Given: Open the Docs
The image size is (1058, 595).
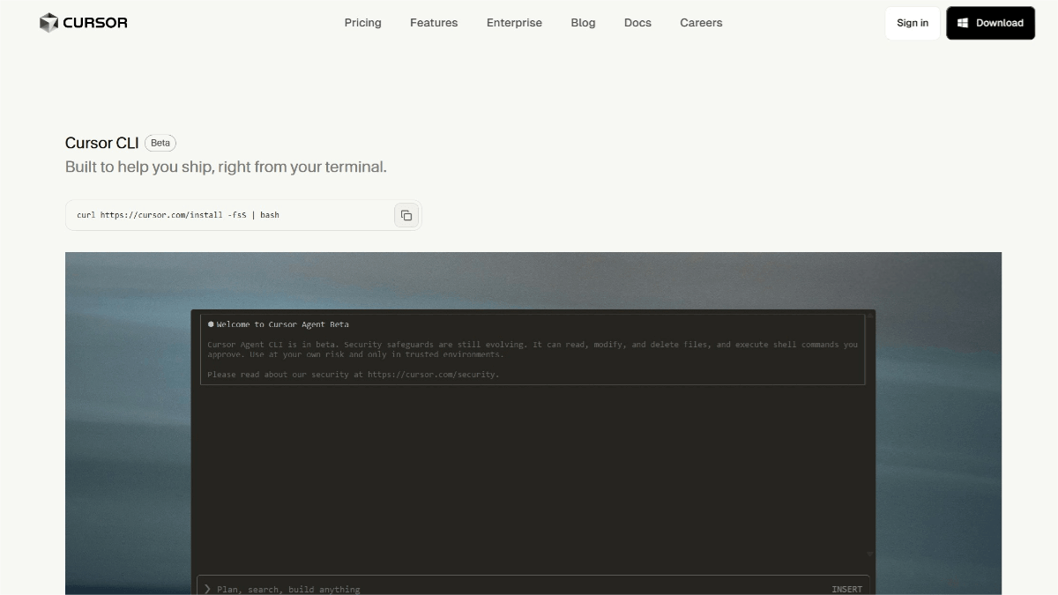Looking at the screenshot, I should (x=637, y=23).
